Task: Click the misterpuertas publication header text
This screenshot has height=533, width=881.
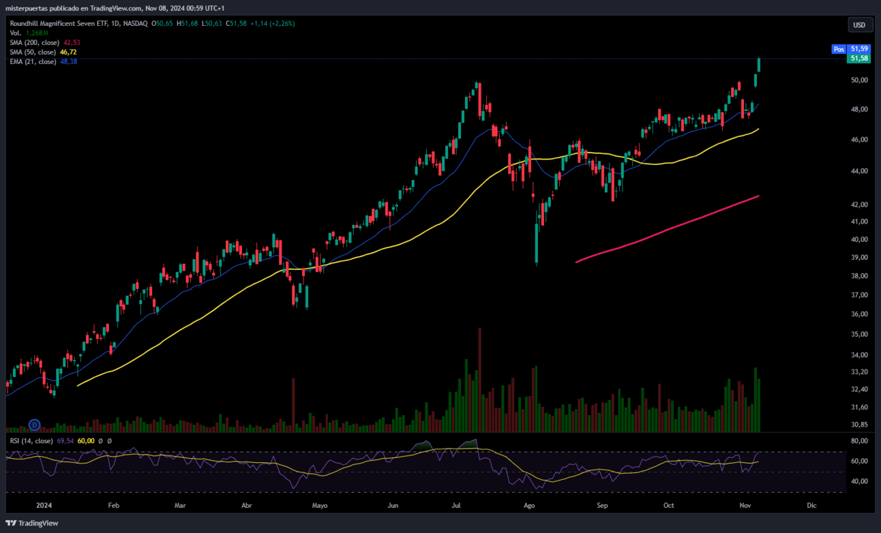Action: (115, 8)
